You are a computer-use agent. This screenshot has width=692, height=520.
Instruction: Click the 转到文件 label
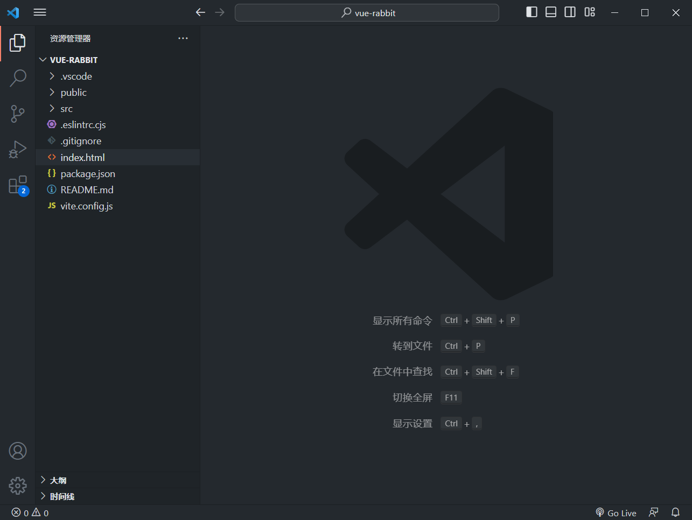point(413,346)
